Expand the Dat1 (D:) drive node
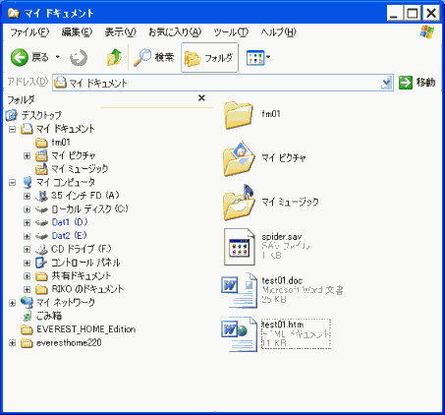This screenshot has width=445, height=415. point(28,223)
